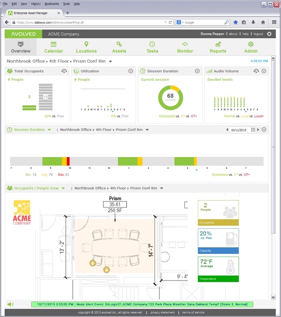Open a new browser tab
Viewport: 281px width, 317px height.
pos(67,13)
